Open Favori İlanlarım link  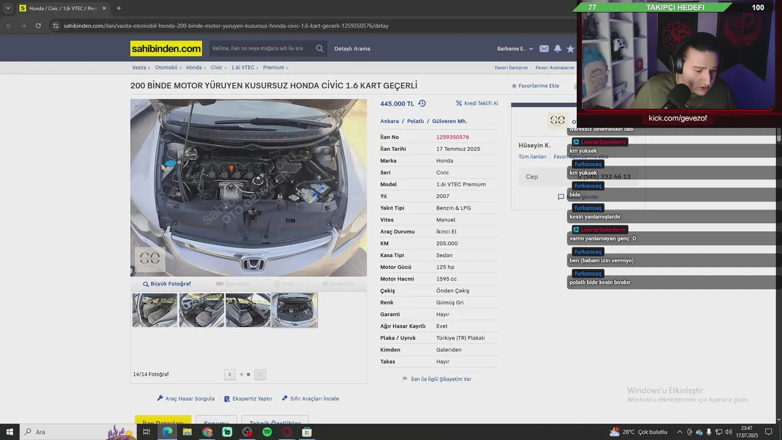(x=511, y=68)
